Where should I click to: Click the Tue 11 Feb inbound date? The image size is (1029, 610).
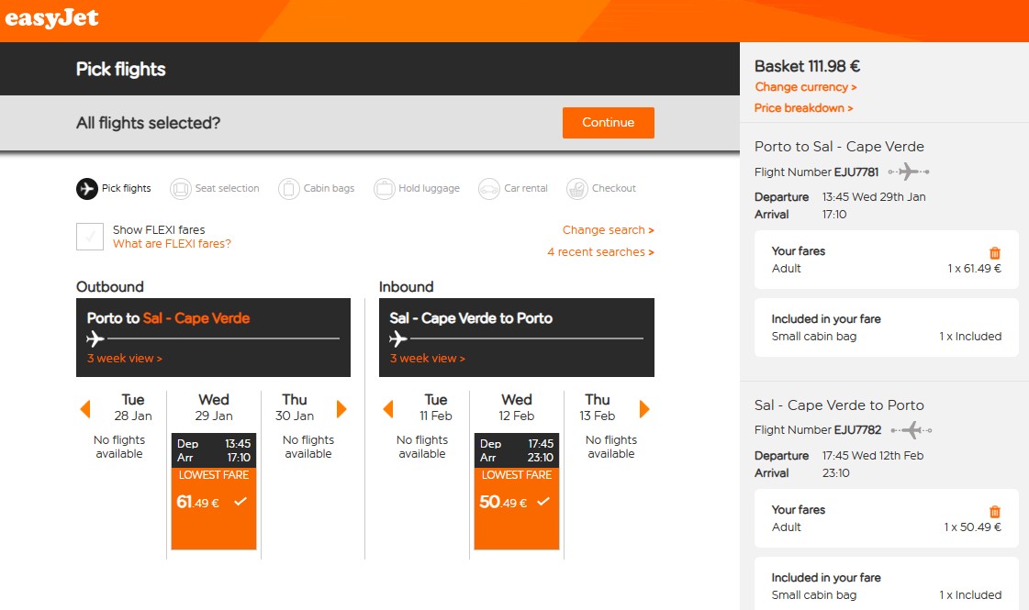(x=436, y=407)
